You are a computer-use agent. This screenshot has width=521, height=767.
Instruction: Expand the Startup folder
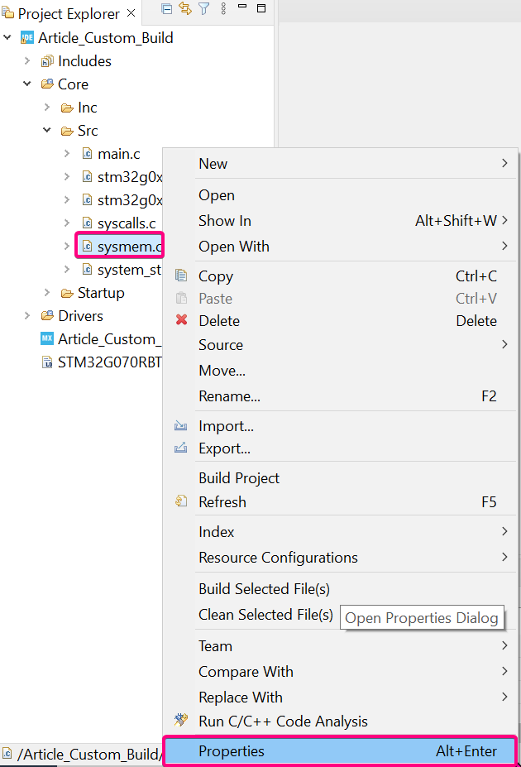[x=47, y=293]
